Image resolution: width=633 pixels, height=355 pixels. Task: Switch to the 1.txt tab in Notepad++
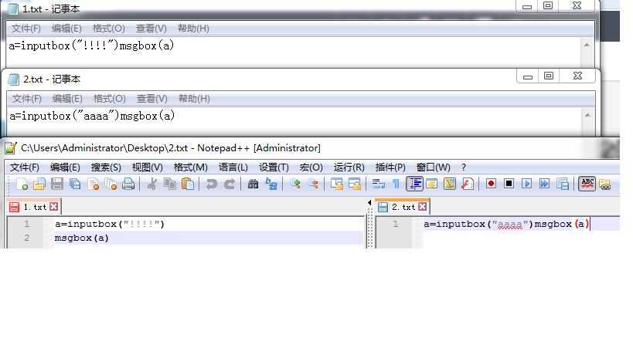click(35, 207)
